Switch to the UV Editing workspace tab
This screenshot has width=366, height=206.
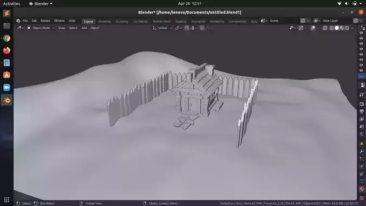140,21
